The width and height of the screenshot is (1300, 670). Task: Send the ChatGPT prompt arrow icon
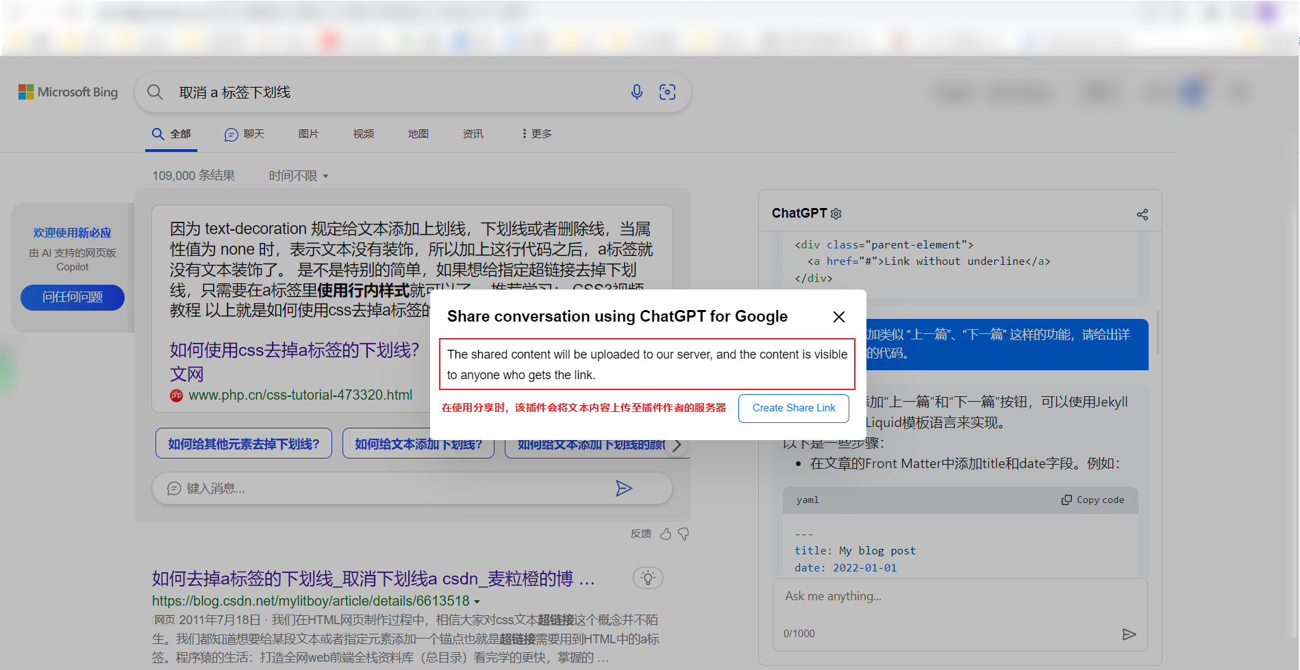click(x=1129, y=634)
